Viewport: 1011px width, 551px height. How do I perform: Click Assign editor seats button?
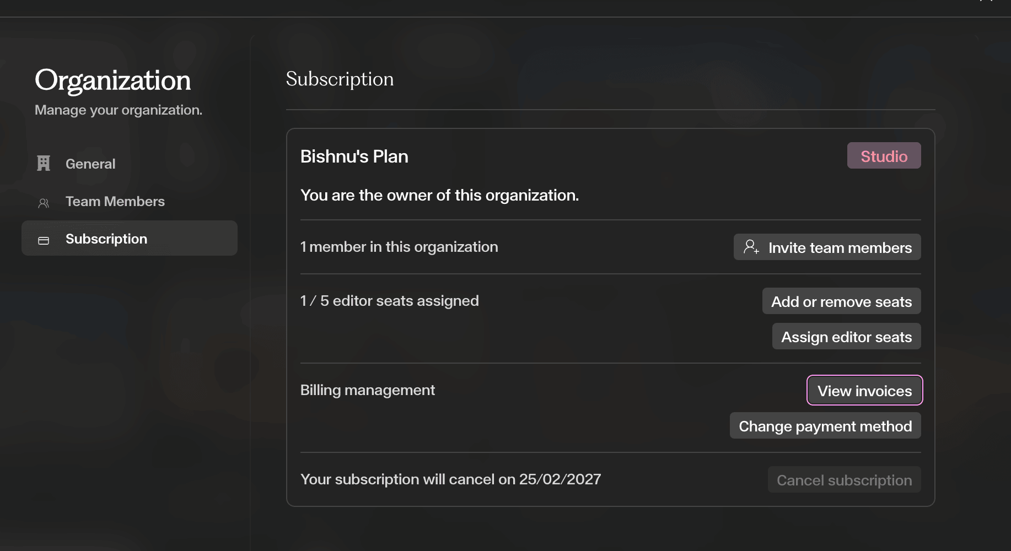(846, 336)
